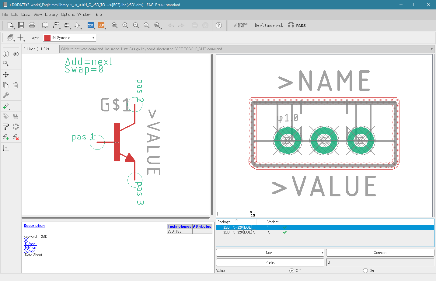Expand the New package dropdown arrow
The image size is (436, 281).
pyautogui.click(x=322, y=253)
